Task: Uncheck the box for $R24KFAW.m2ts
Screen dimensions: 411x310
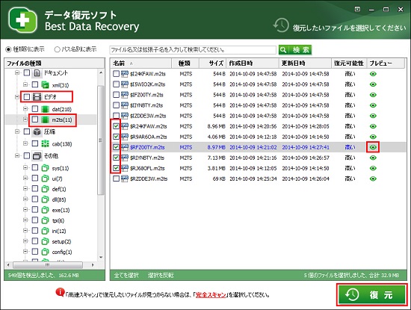Action: (116, 126)
